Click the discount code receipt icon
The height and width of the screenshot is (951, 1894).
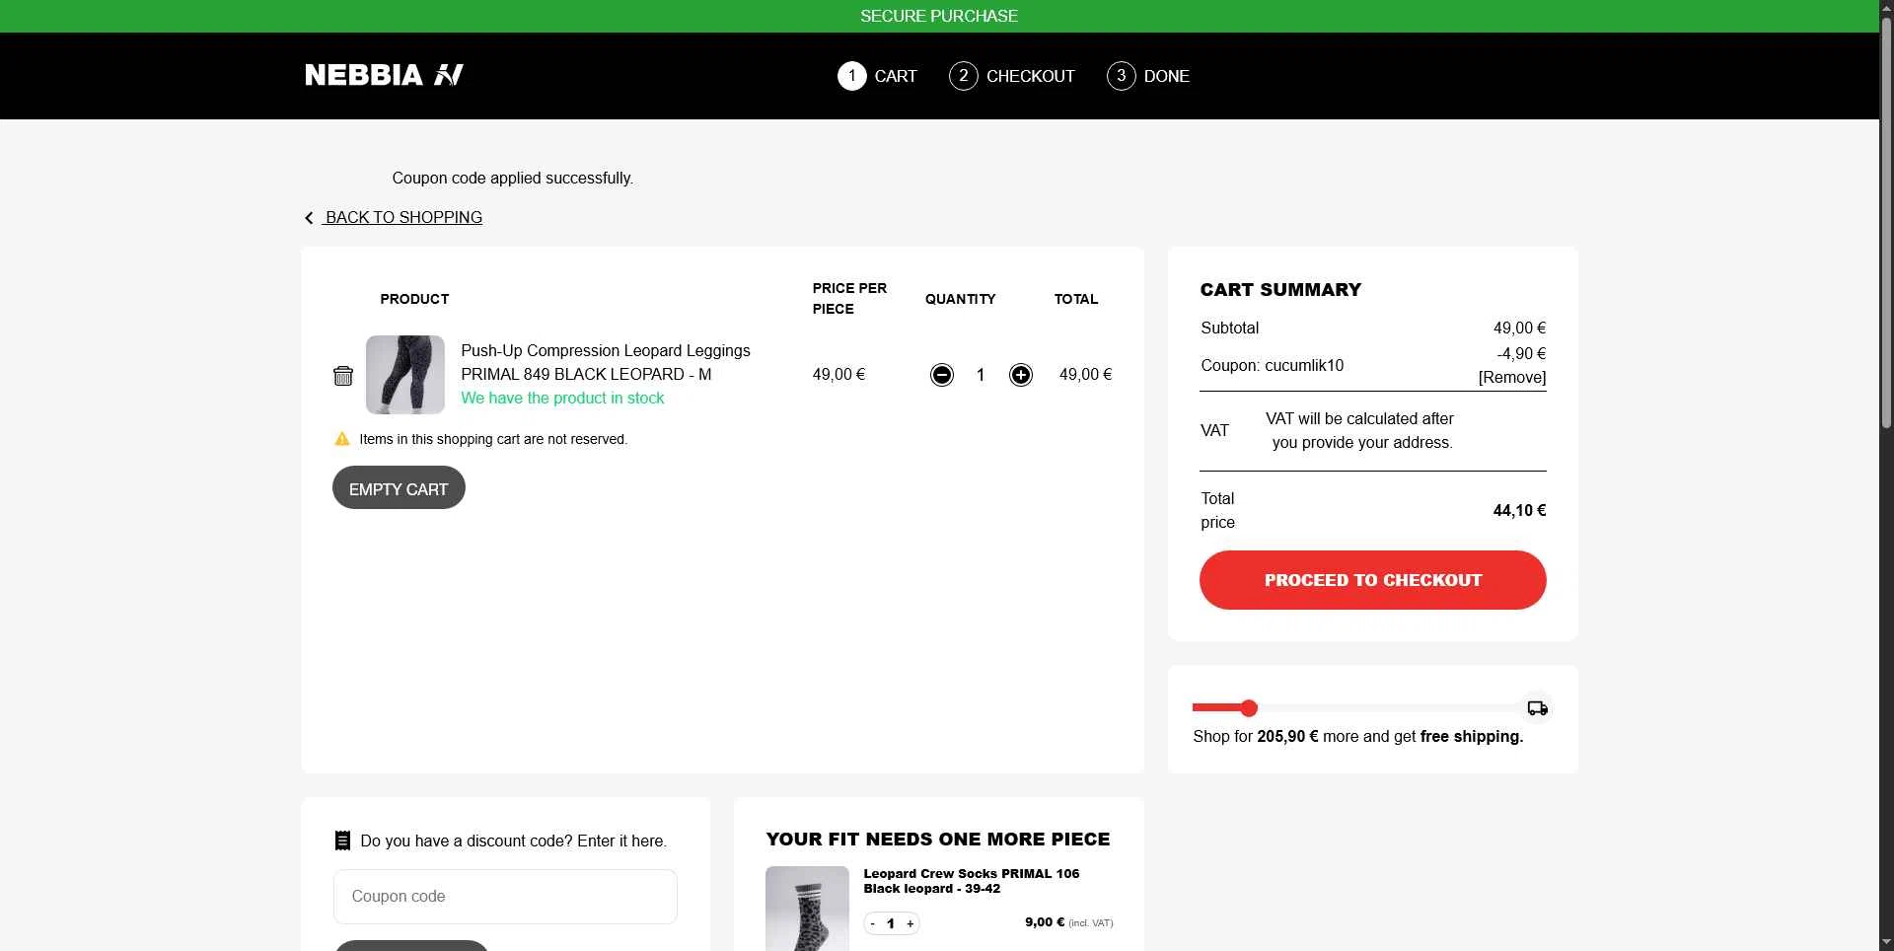342,841
